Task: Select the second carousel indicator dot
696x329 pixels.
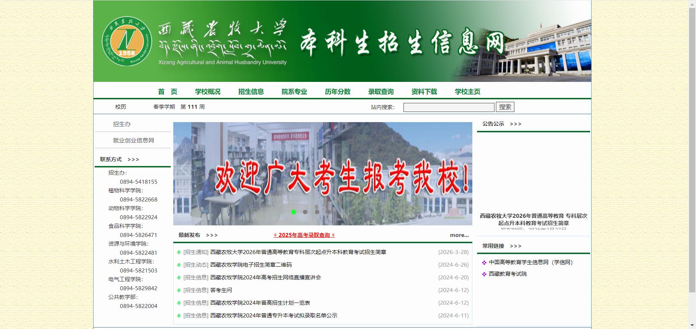Action: 305,212
